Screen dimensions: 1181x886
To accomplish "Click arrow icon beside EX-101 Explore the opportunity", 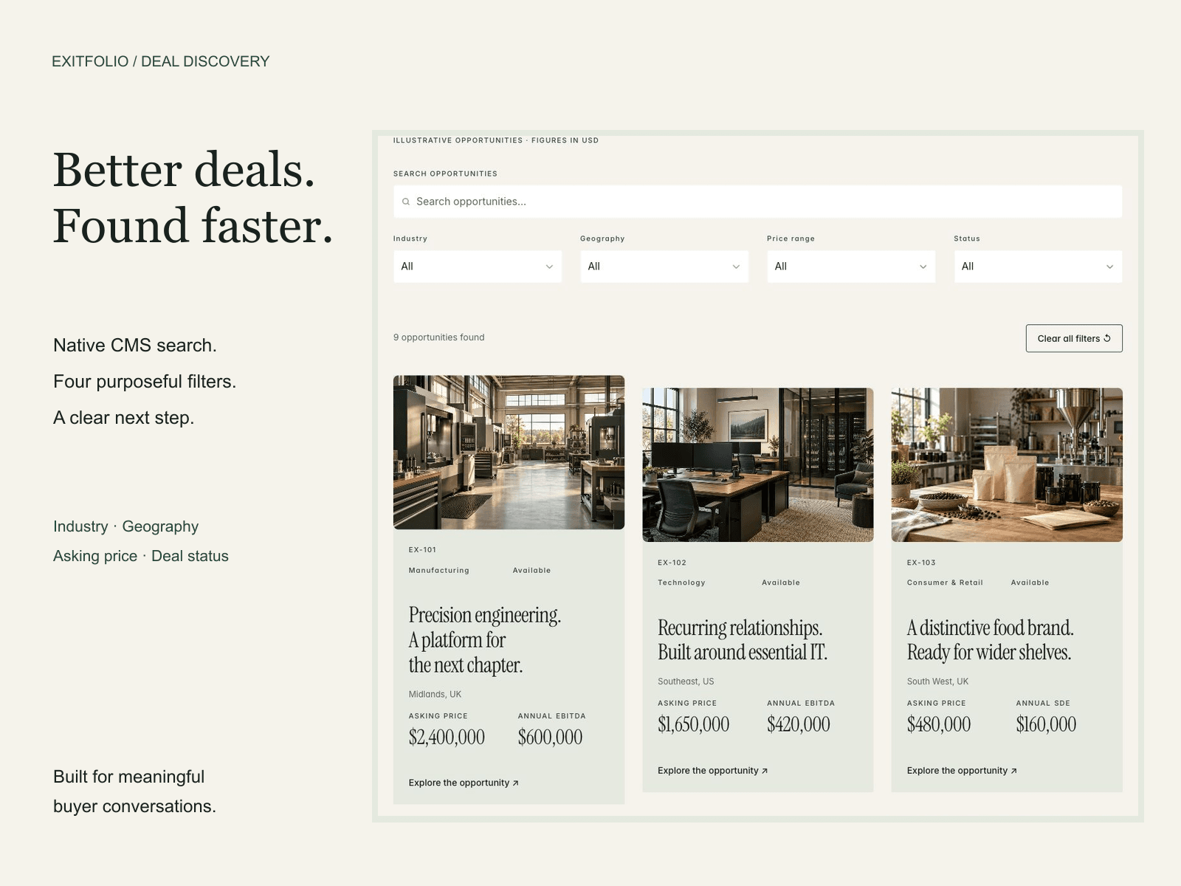I will (x=515, y=783).
